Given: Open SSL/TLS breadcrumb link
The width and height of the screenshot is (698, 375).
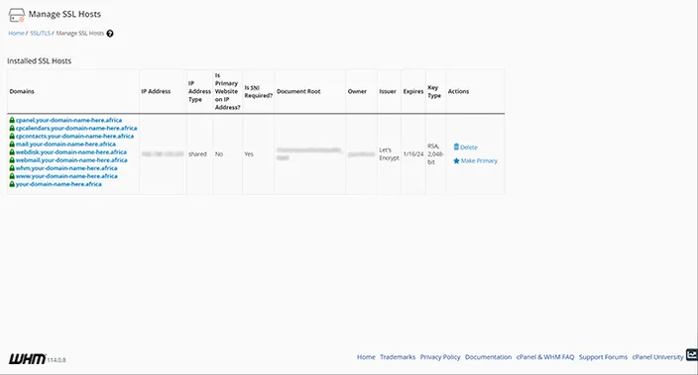Looking at the screenshot, I should (x=40, y=34).
